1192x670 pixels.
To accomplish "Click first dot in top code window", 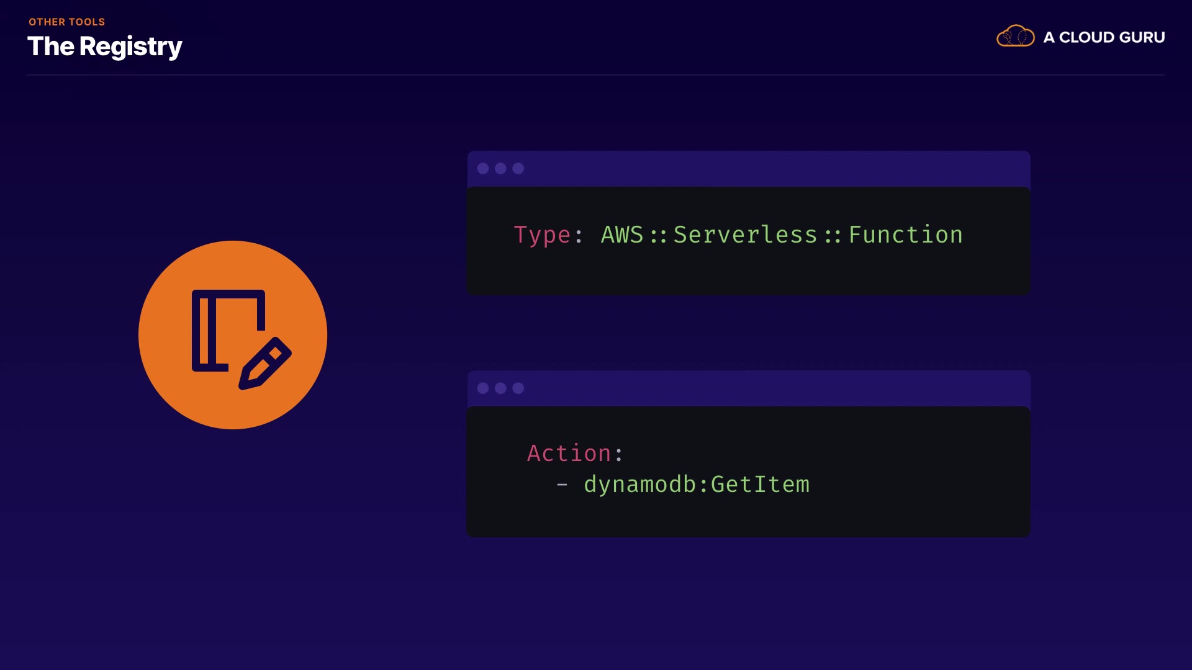I will [x=483, y=169].
